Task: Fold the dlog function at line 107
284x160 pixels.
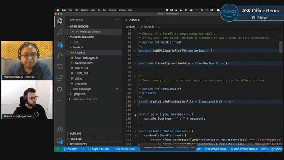Action: tap(135, 114)
